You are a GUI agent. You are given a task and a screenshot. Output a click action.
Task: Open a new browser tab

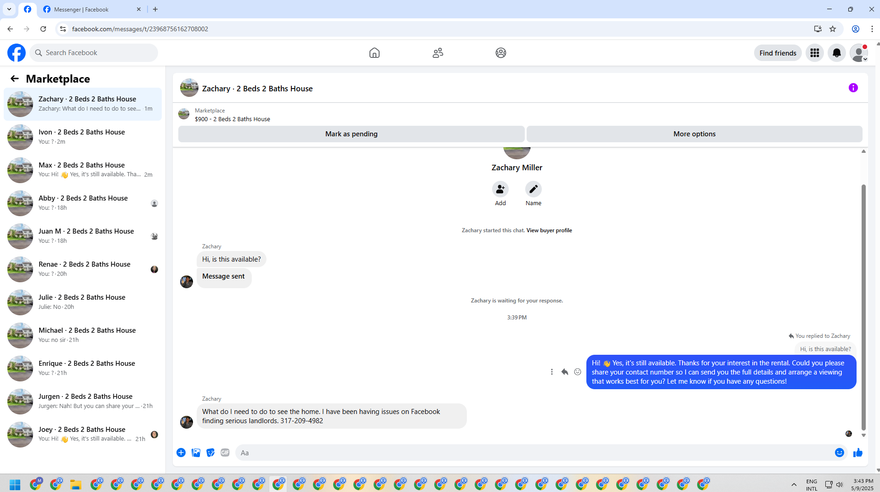point(155,9)
